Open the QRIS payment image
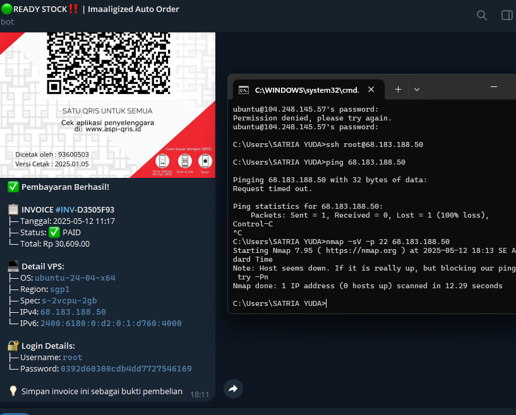Viewport: 516px width, 415px height. [107, 105]
